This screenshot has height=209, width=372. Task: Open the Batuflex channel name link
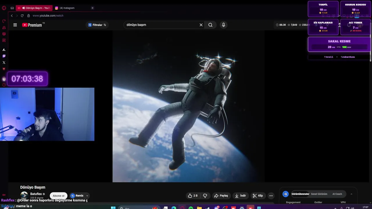[x=36, y=194]
